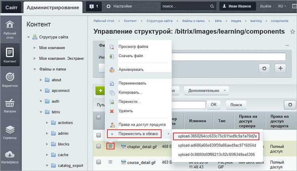Image resolution: width=297 pixels, height=171 pixels.
Task: Switch to the Сайт tab
Action: 11,8
